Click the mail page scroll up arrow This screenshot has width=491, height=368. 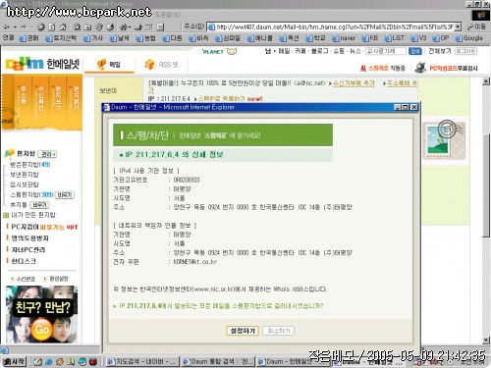click(486, 81)
